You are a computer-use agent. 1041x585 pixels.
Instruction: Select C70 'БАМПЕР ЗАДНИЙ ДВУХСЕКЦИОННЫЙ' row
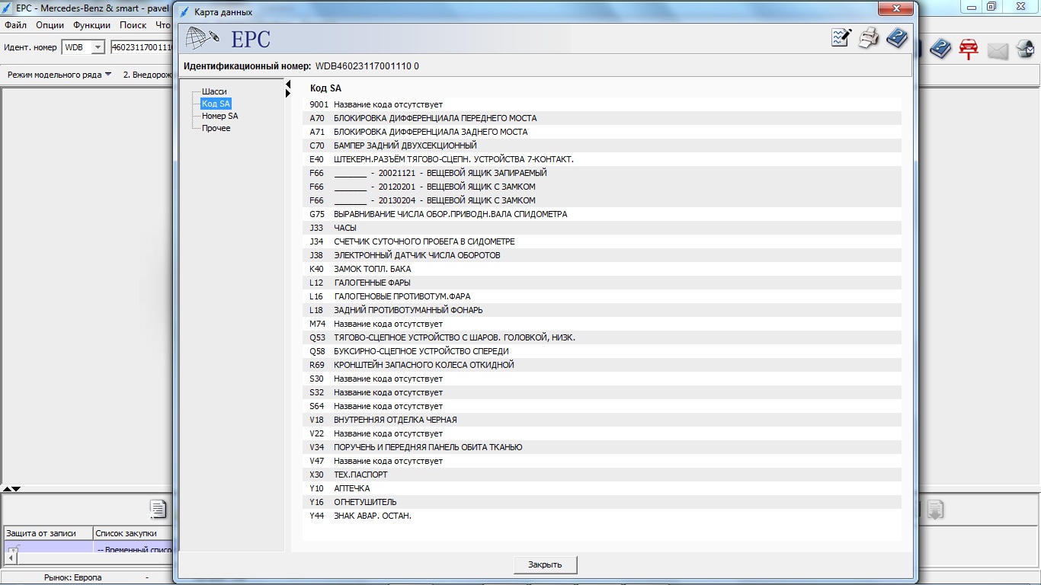[602, 145]
